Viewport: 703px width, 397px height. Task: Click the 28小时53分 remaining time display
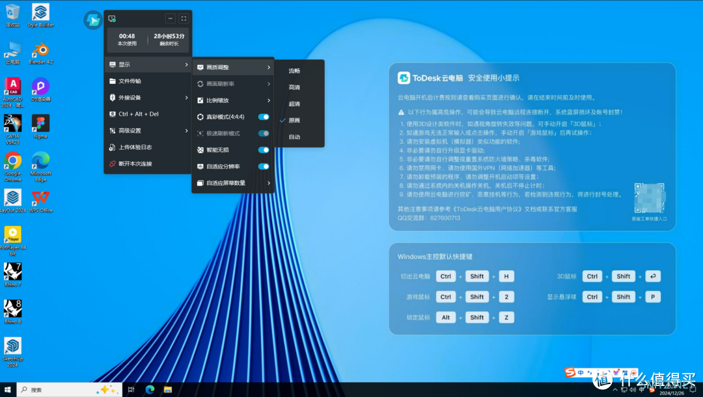coord(169,40)
